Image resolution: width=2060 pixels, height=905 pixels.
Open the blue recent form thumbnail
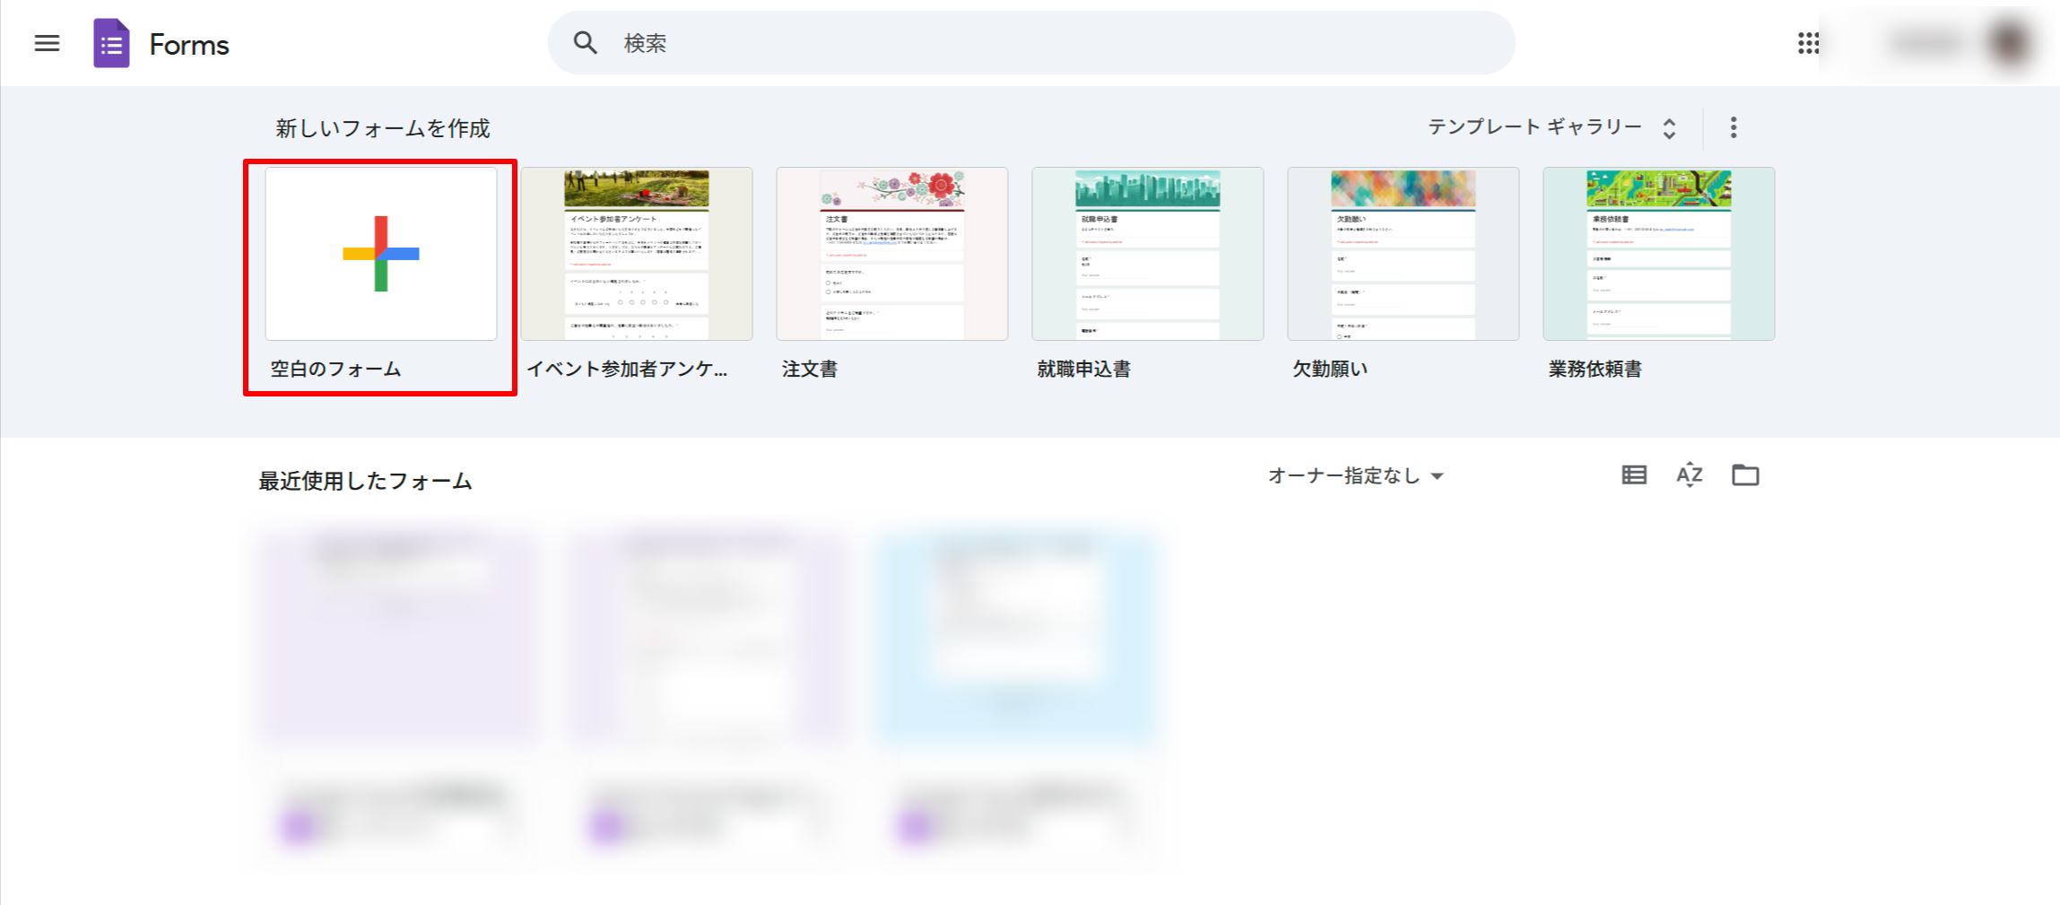[x=1017, y=637]
